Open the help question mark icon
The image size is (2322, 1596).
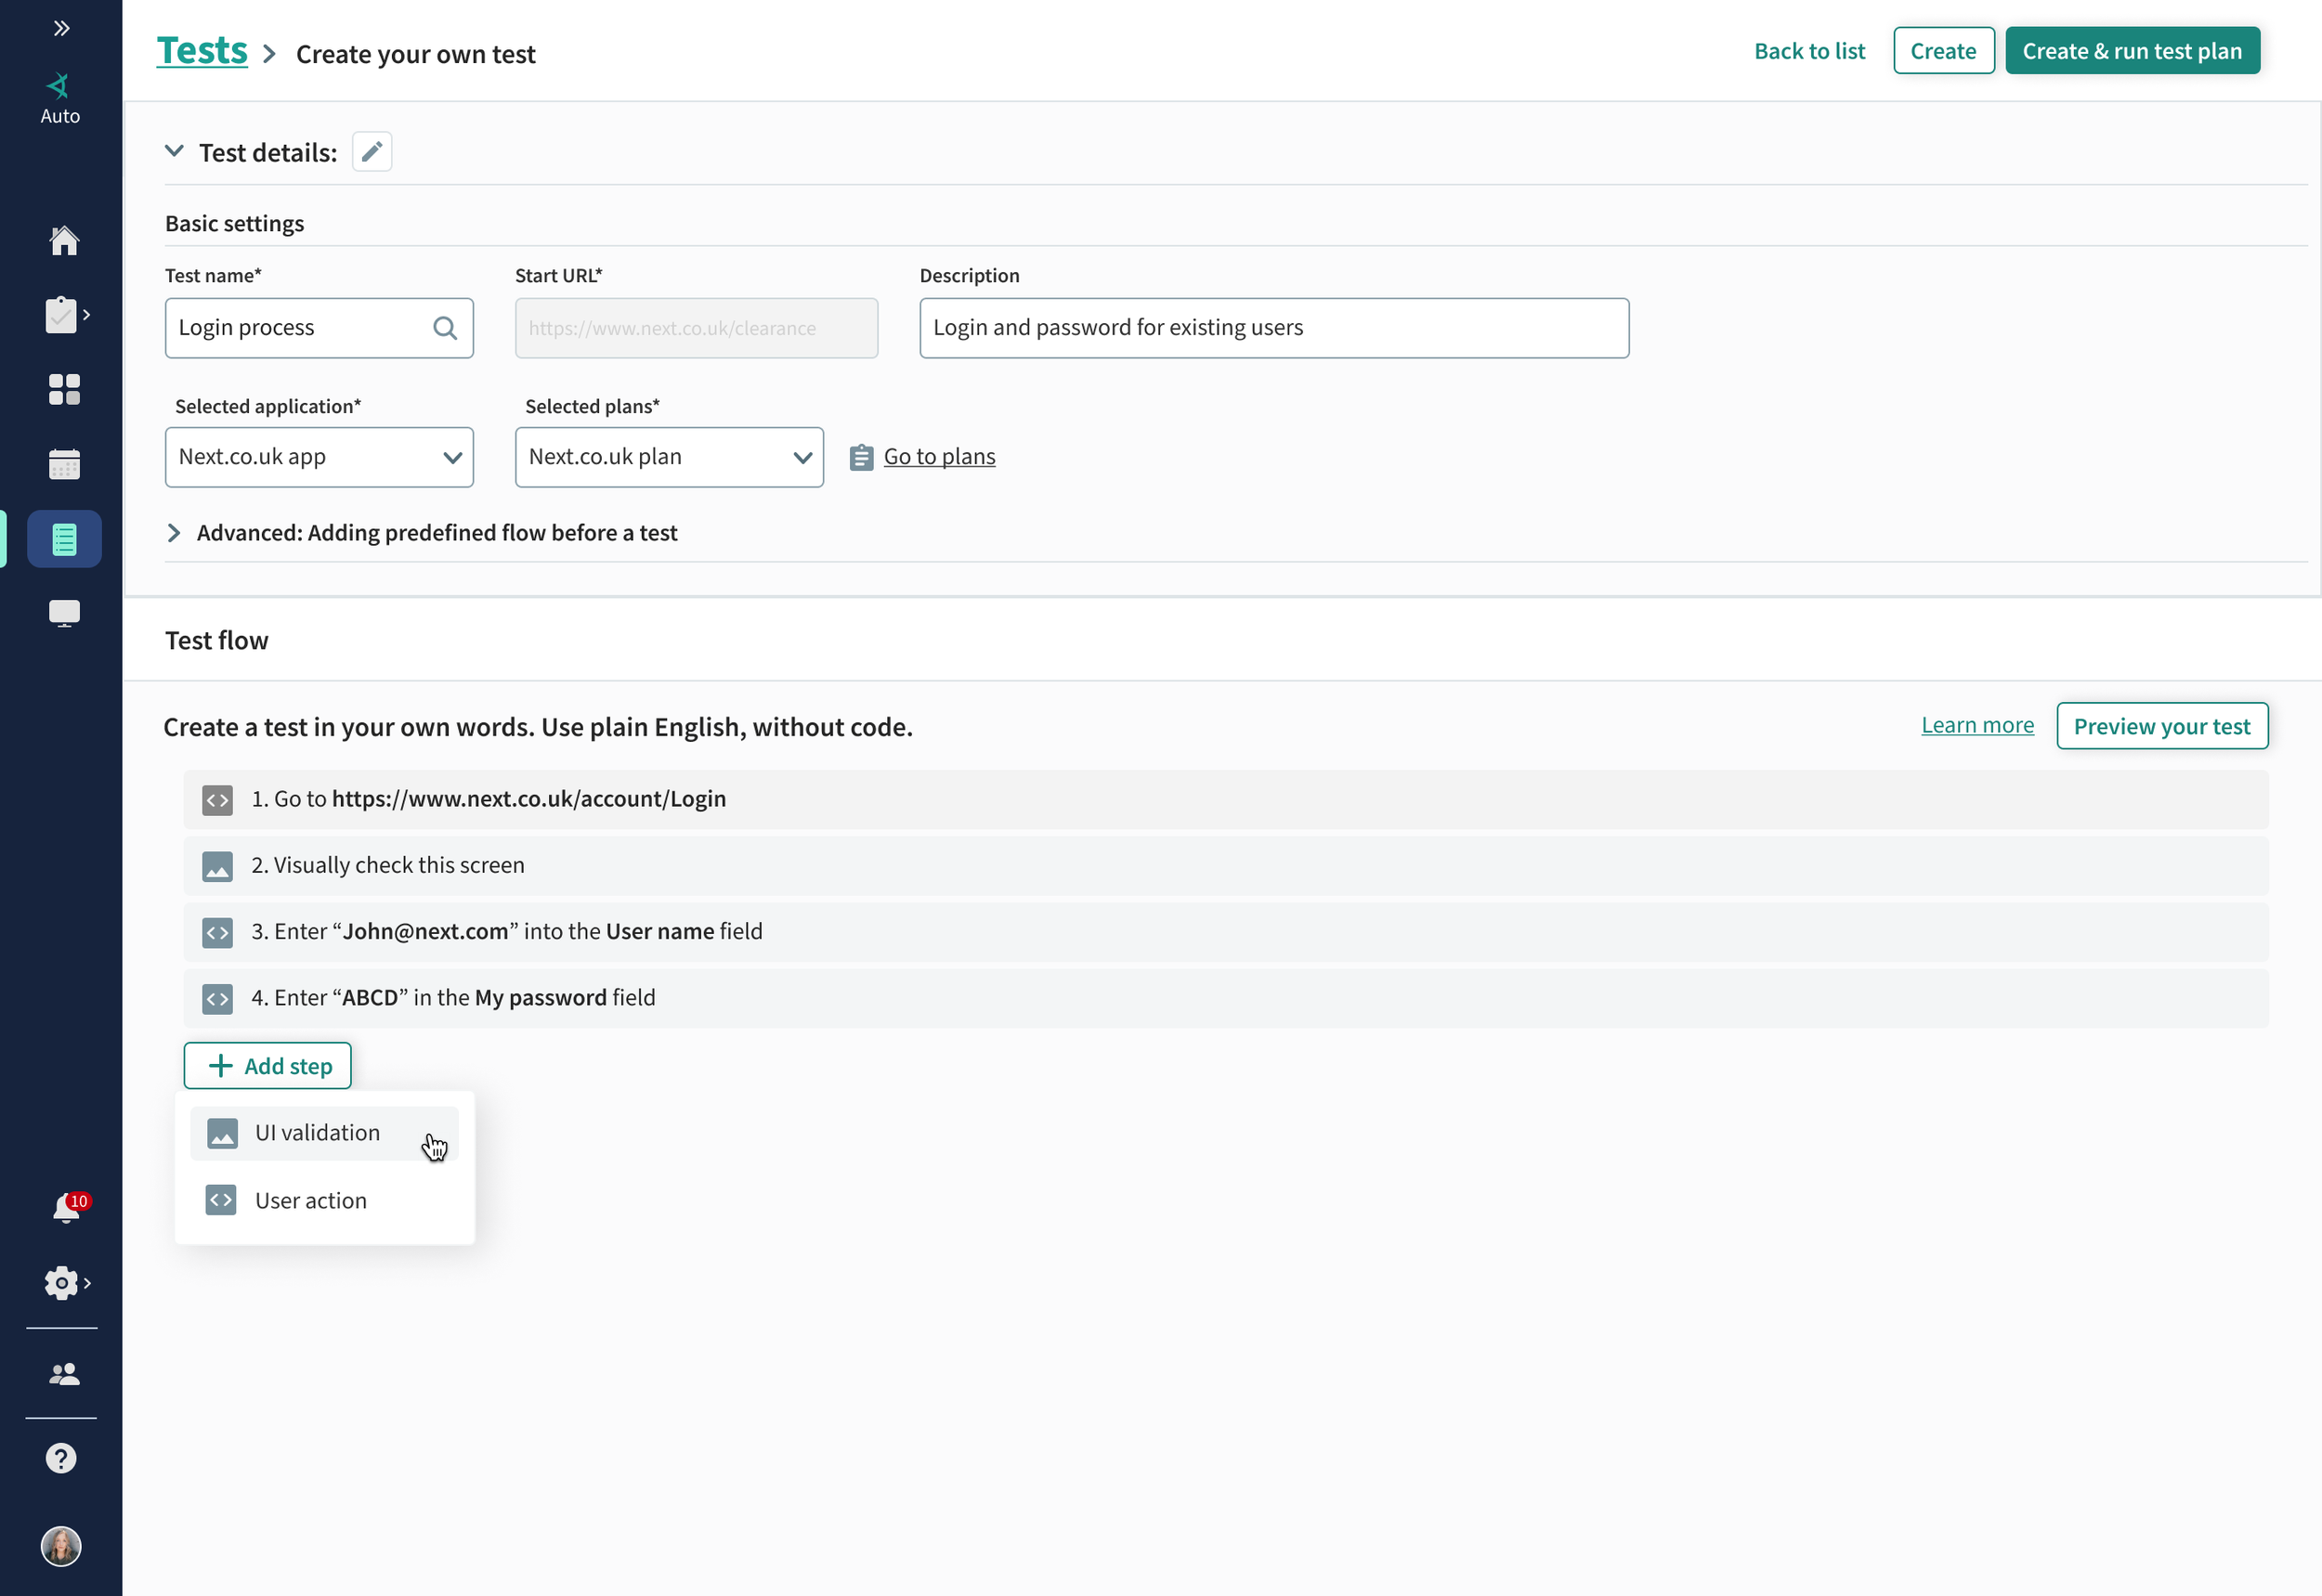tap(61, 1458)
